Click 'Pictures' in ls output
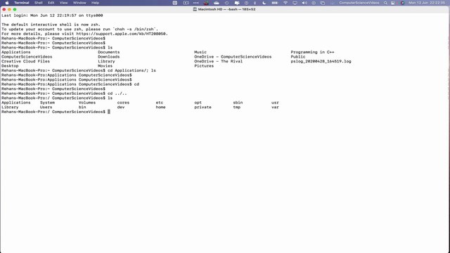 [204, 66]
